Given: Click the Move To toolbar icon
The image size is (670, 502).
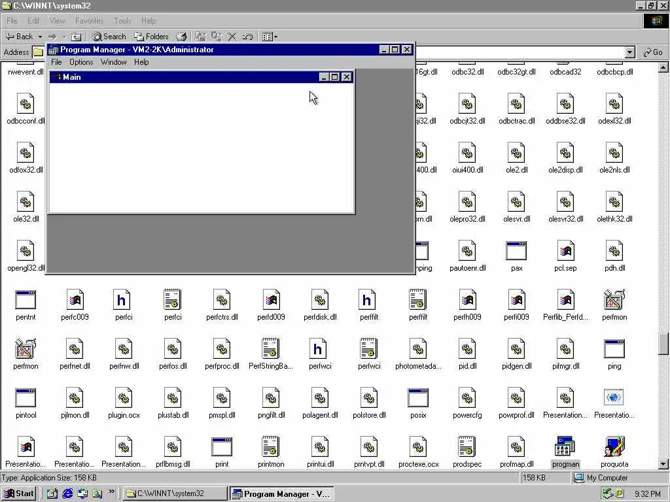Looking at the screenshot, I should point(200,37).
